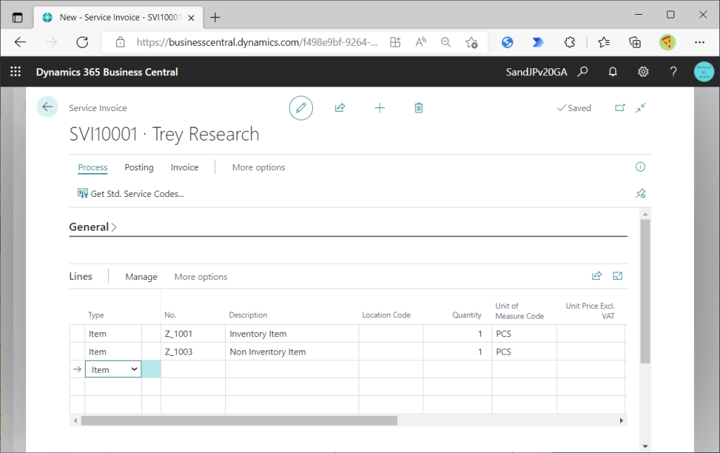Open the Type dropdown on the new line

click(134, 369)
